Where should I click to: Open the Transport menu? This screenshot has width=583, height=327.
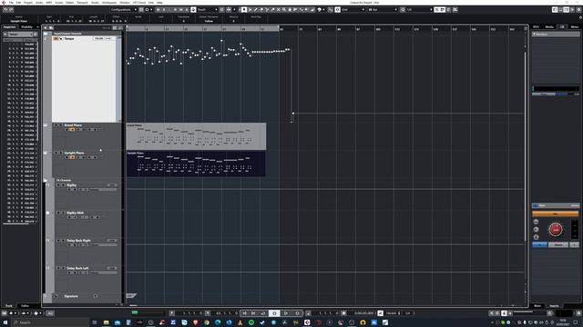click(82, 3)
